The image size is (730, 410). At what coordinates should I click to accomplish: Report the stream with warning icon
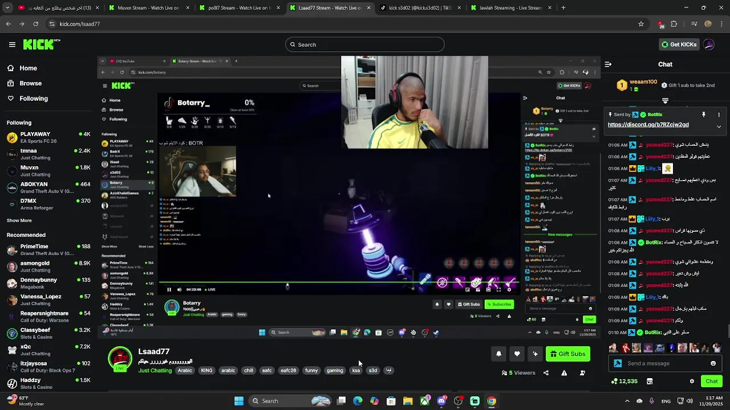564,373
